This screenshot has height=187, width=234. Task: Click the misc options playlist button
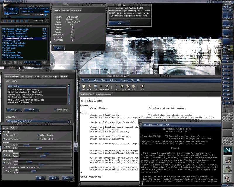tap(20, 63)
